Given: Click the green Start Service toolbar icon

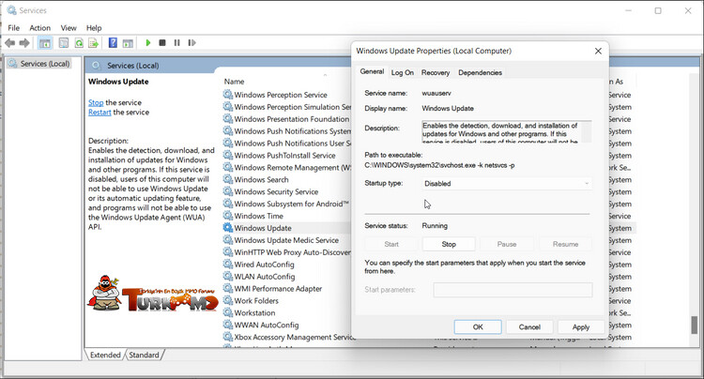Looking at the screenshot, I should [x=148, y=43].
